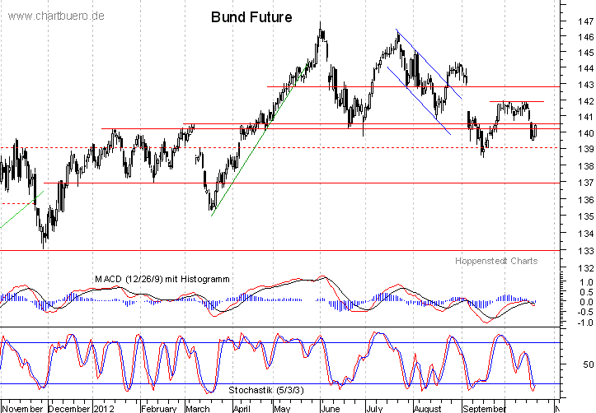The width and height of the screenshot is (596, 413).
Task: Click the 140 price axis value
Action: click(585, 133)
